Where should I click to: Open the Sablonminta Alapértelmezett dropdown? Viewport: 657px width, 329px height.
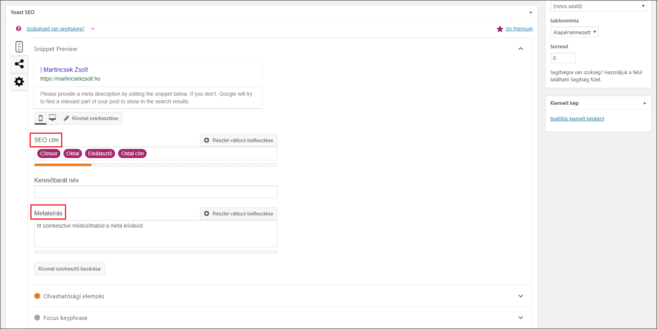point(574,32)
